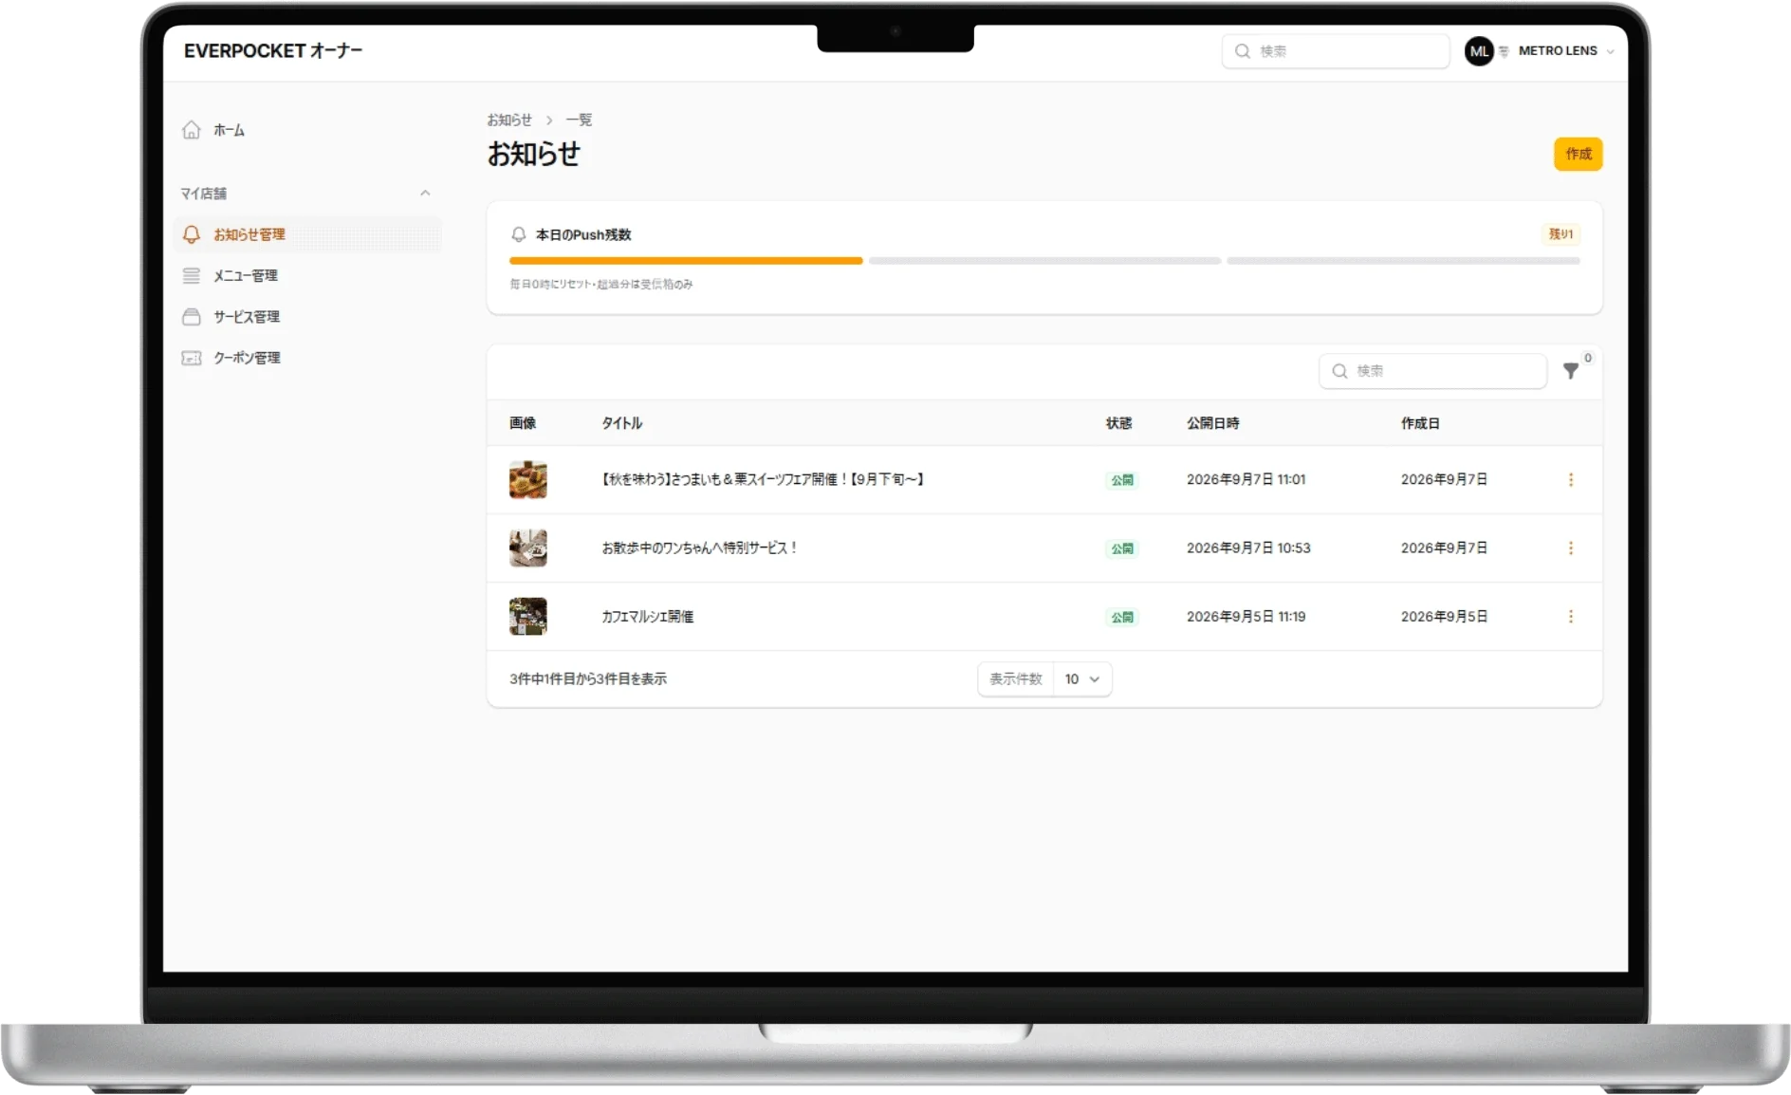Screen dimensions: 1791x1095
Task: Click title 【秋を味わう】さつまいも＆栗スイーツフェア開催！
Action: coord(764,480)
